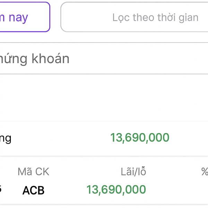Viewport: 208px width, 208px height.
Task: Click the letters "Mã" in the stock code header
Action: 25,172
